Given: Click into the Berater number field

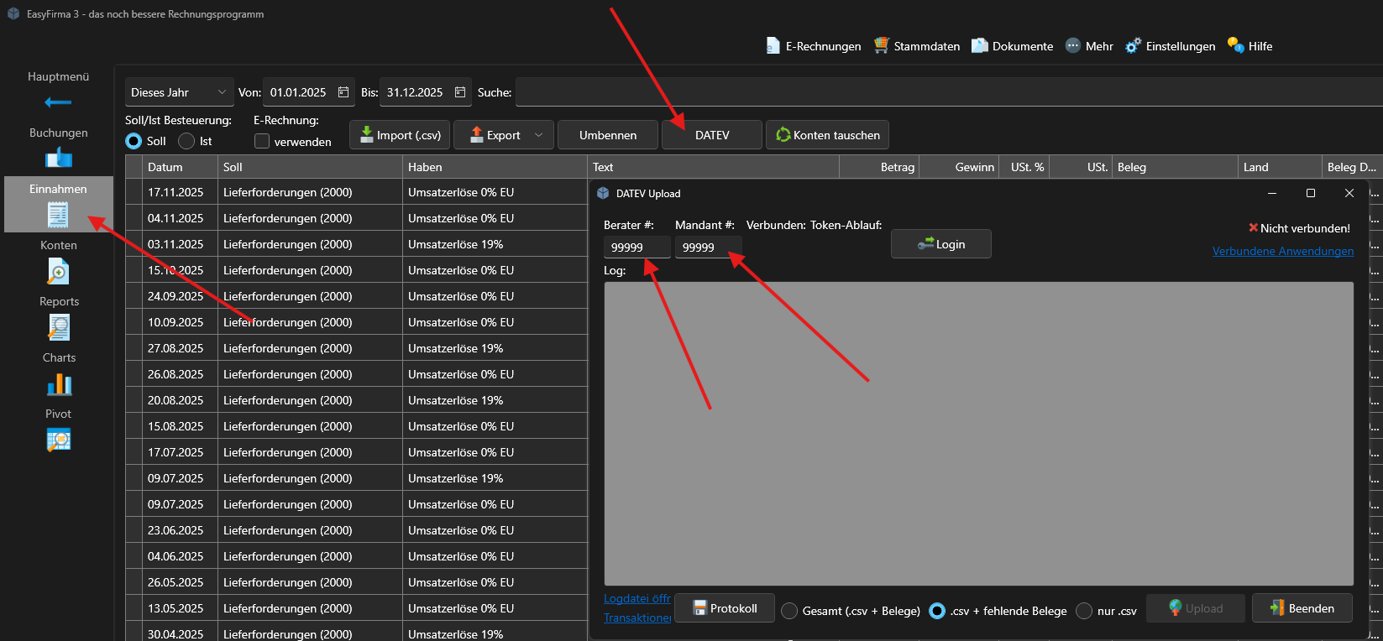Looking at the screenshot, I should pyautogui.click(x=636, y=247).
